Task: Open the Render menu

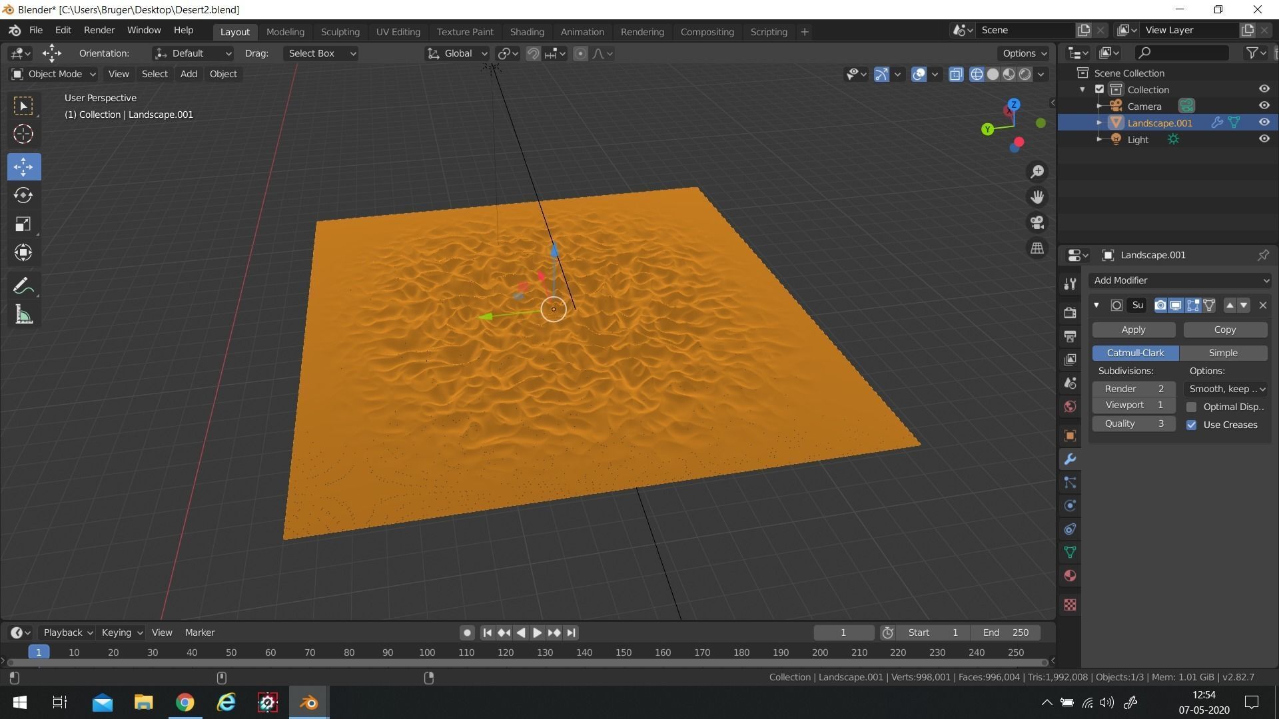Action: point(99,31)
